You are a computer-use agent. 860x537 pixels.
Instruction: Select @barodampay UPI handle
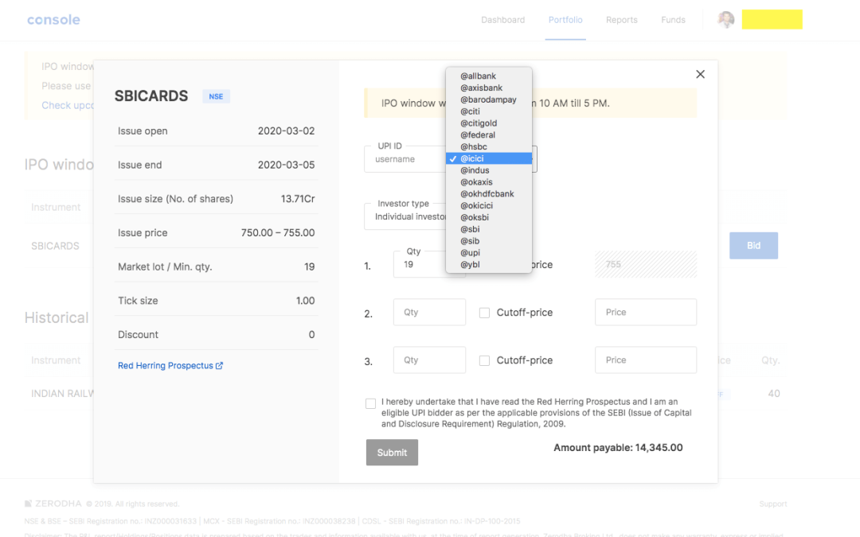pyautogui.click(x=489, y=99)
